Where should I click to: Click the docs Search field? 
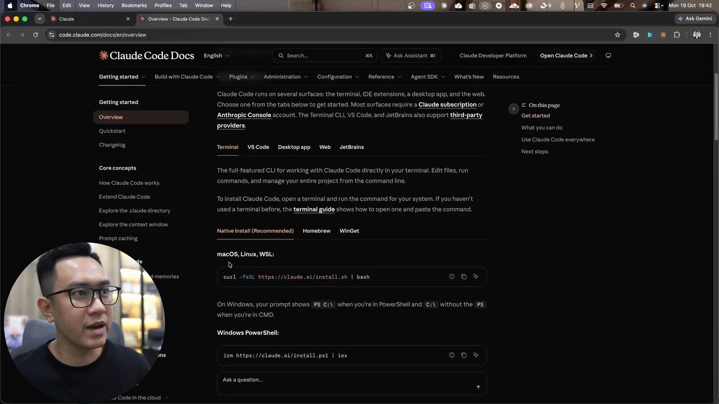325,56
